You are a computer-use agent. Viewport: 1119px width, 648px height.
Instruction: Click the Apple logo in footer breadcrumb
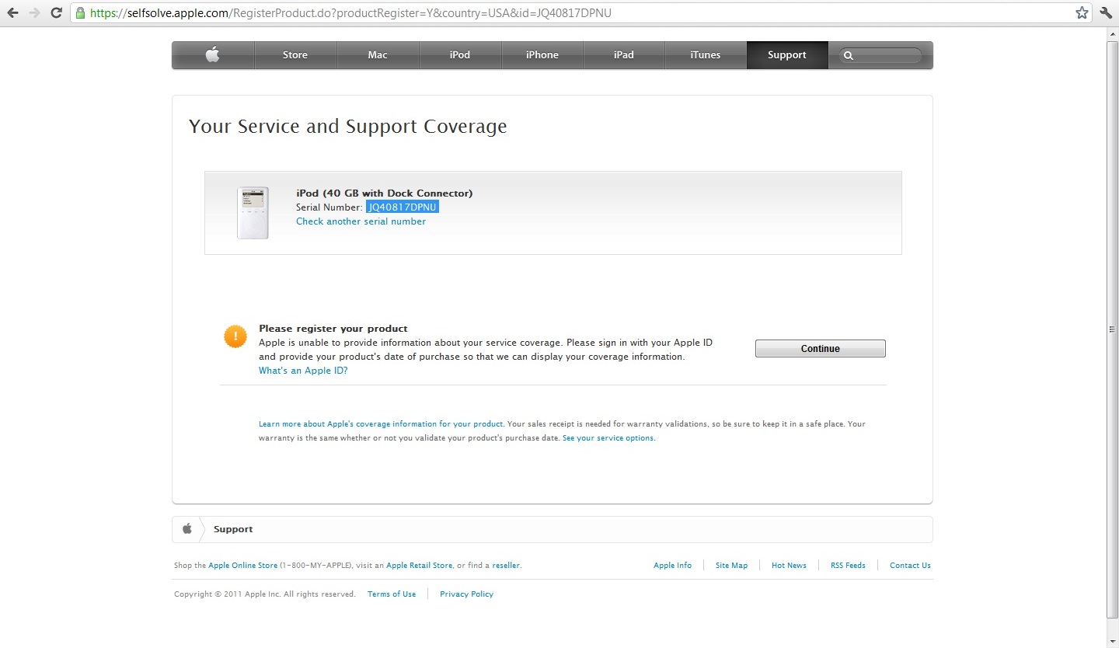pos(187,529)
